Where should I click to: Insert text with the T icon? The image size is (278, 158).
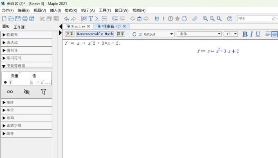click(91, 19)
